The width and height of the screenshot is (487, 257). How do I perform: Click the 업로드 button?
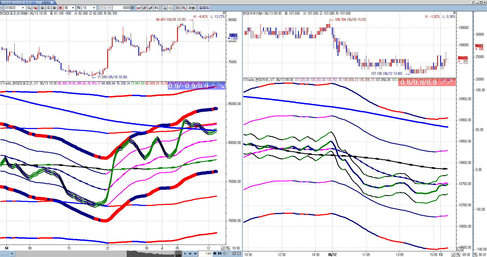(x=204, y=8)
